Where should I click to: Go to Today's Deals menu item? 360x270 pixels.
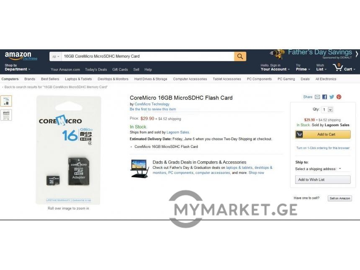pyautogui.click(x=96, y=69)
